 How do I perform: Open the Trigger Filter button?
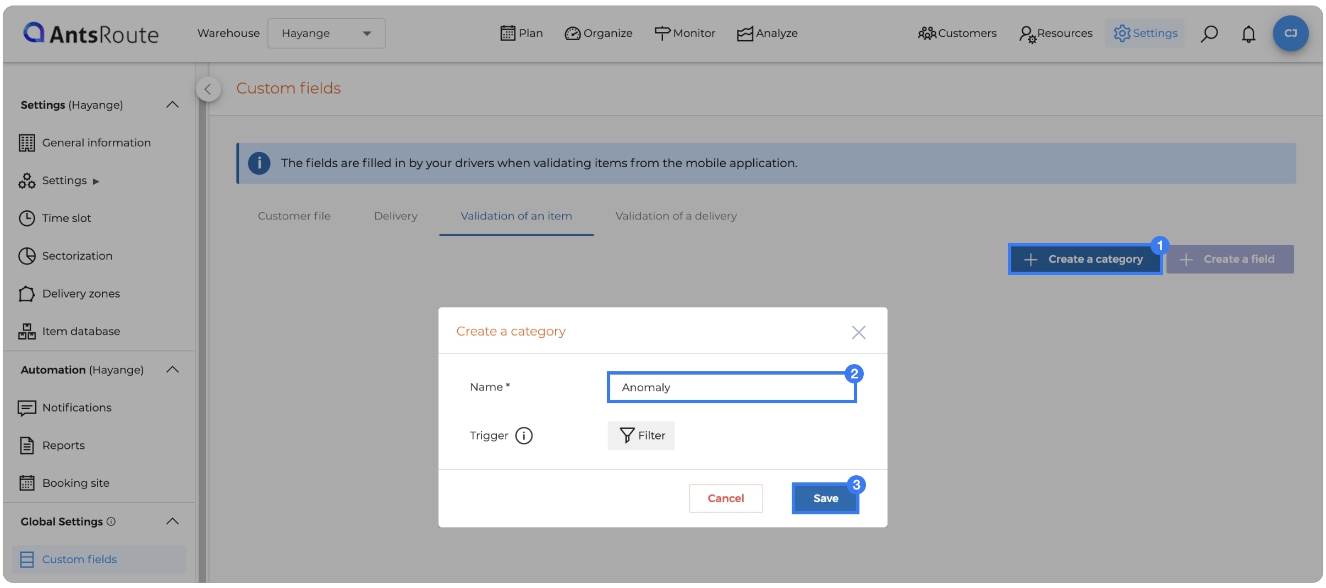(x=641, y=436)
